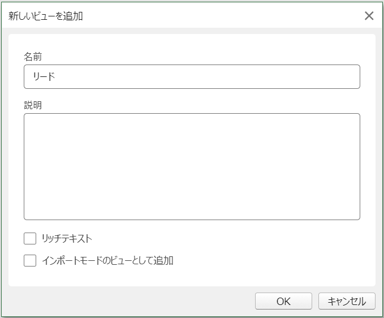This screenshot has height=318, width=384.
Task: Click the top-left corner inside the 説明 box
Action: click(28, 118)
